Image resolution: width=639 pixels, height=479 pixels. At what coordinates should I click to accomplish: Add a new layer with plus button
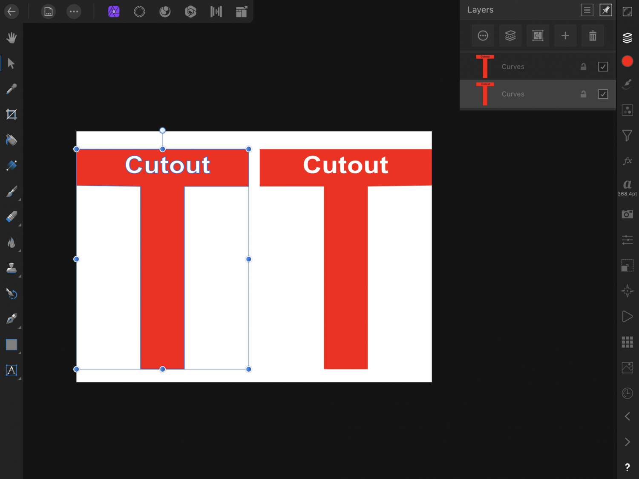pos(565,36)
